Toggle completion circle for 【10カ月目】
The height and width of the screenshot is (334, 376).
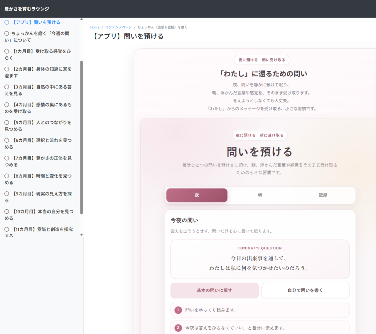tap(7, 212)
